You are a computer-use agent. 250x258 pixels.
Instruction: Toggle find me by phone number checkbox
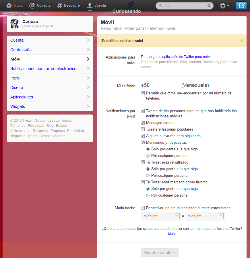[143, 93]
